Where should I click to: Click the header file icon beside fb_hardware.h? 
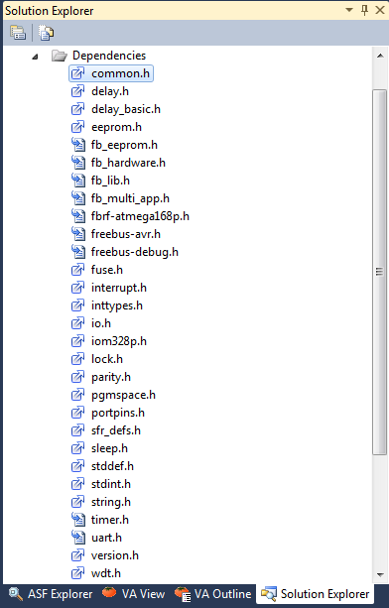pos(78,163)
